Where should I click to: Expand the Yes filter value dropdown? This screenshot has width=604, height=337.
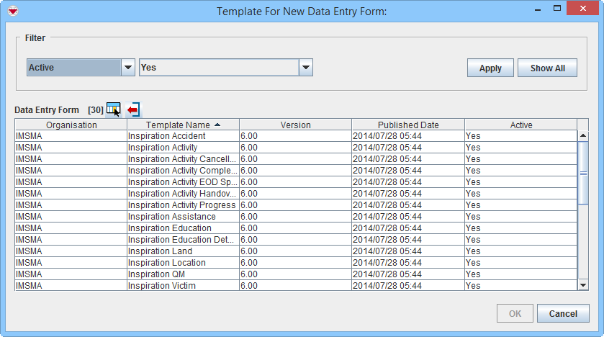click(306, 68)
